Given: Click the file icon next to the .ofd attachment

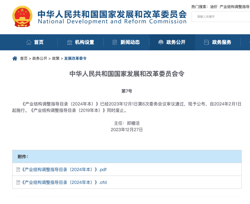Looking at the screenshot, I should click(x=18, y=182).
